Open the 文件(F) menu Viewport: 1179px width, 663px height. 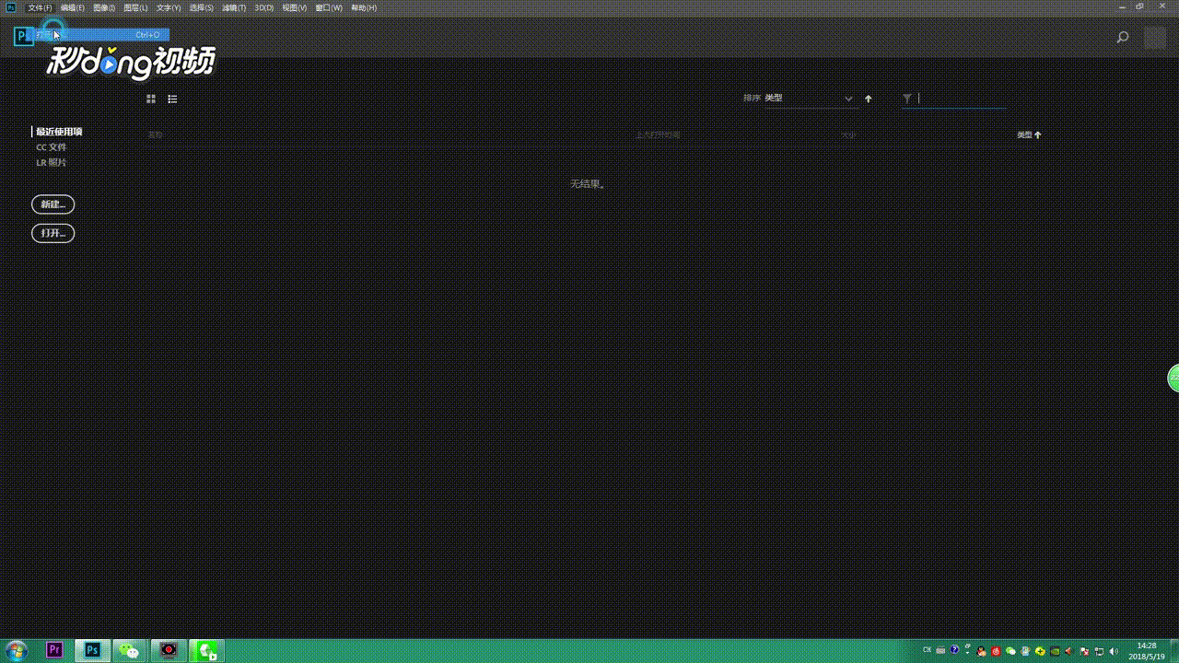point(40,7)
